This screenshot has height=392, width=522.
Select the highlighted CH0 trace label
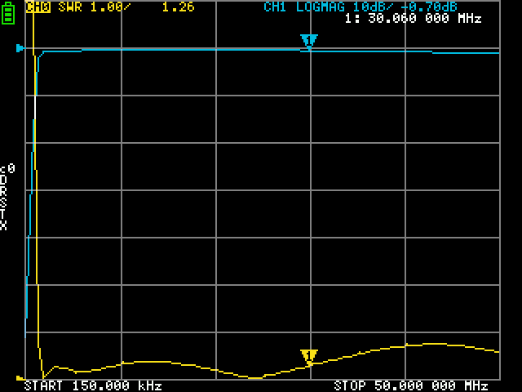point(38,7)
